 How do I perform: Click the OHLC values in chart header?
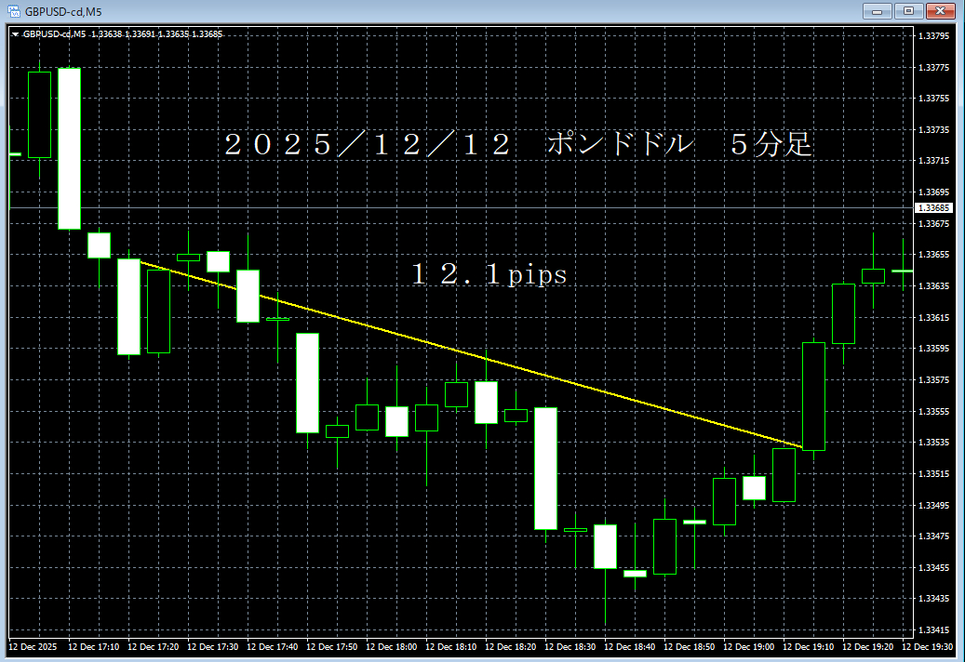click(157, 34)
